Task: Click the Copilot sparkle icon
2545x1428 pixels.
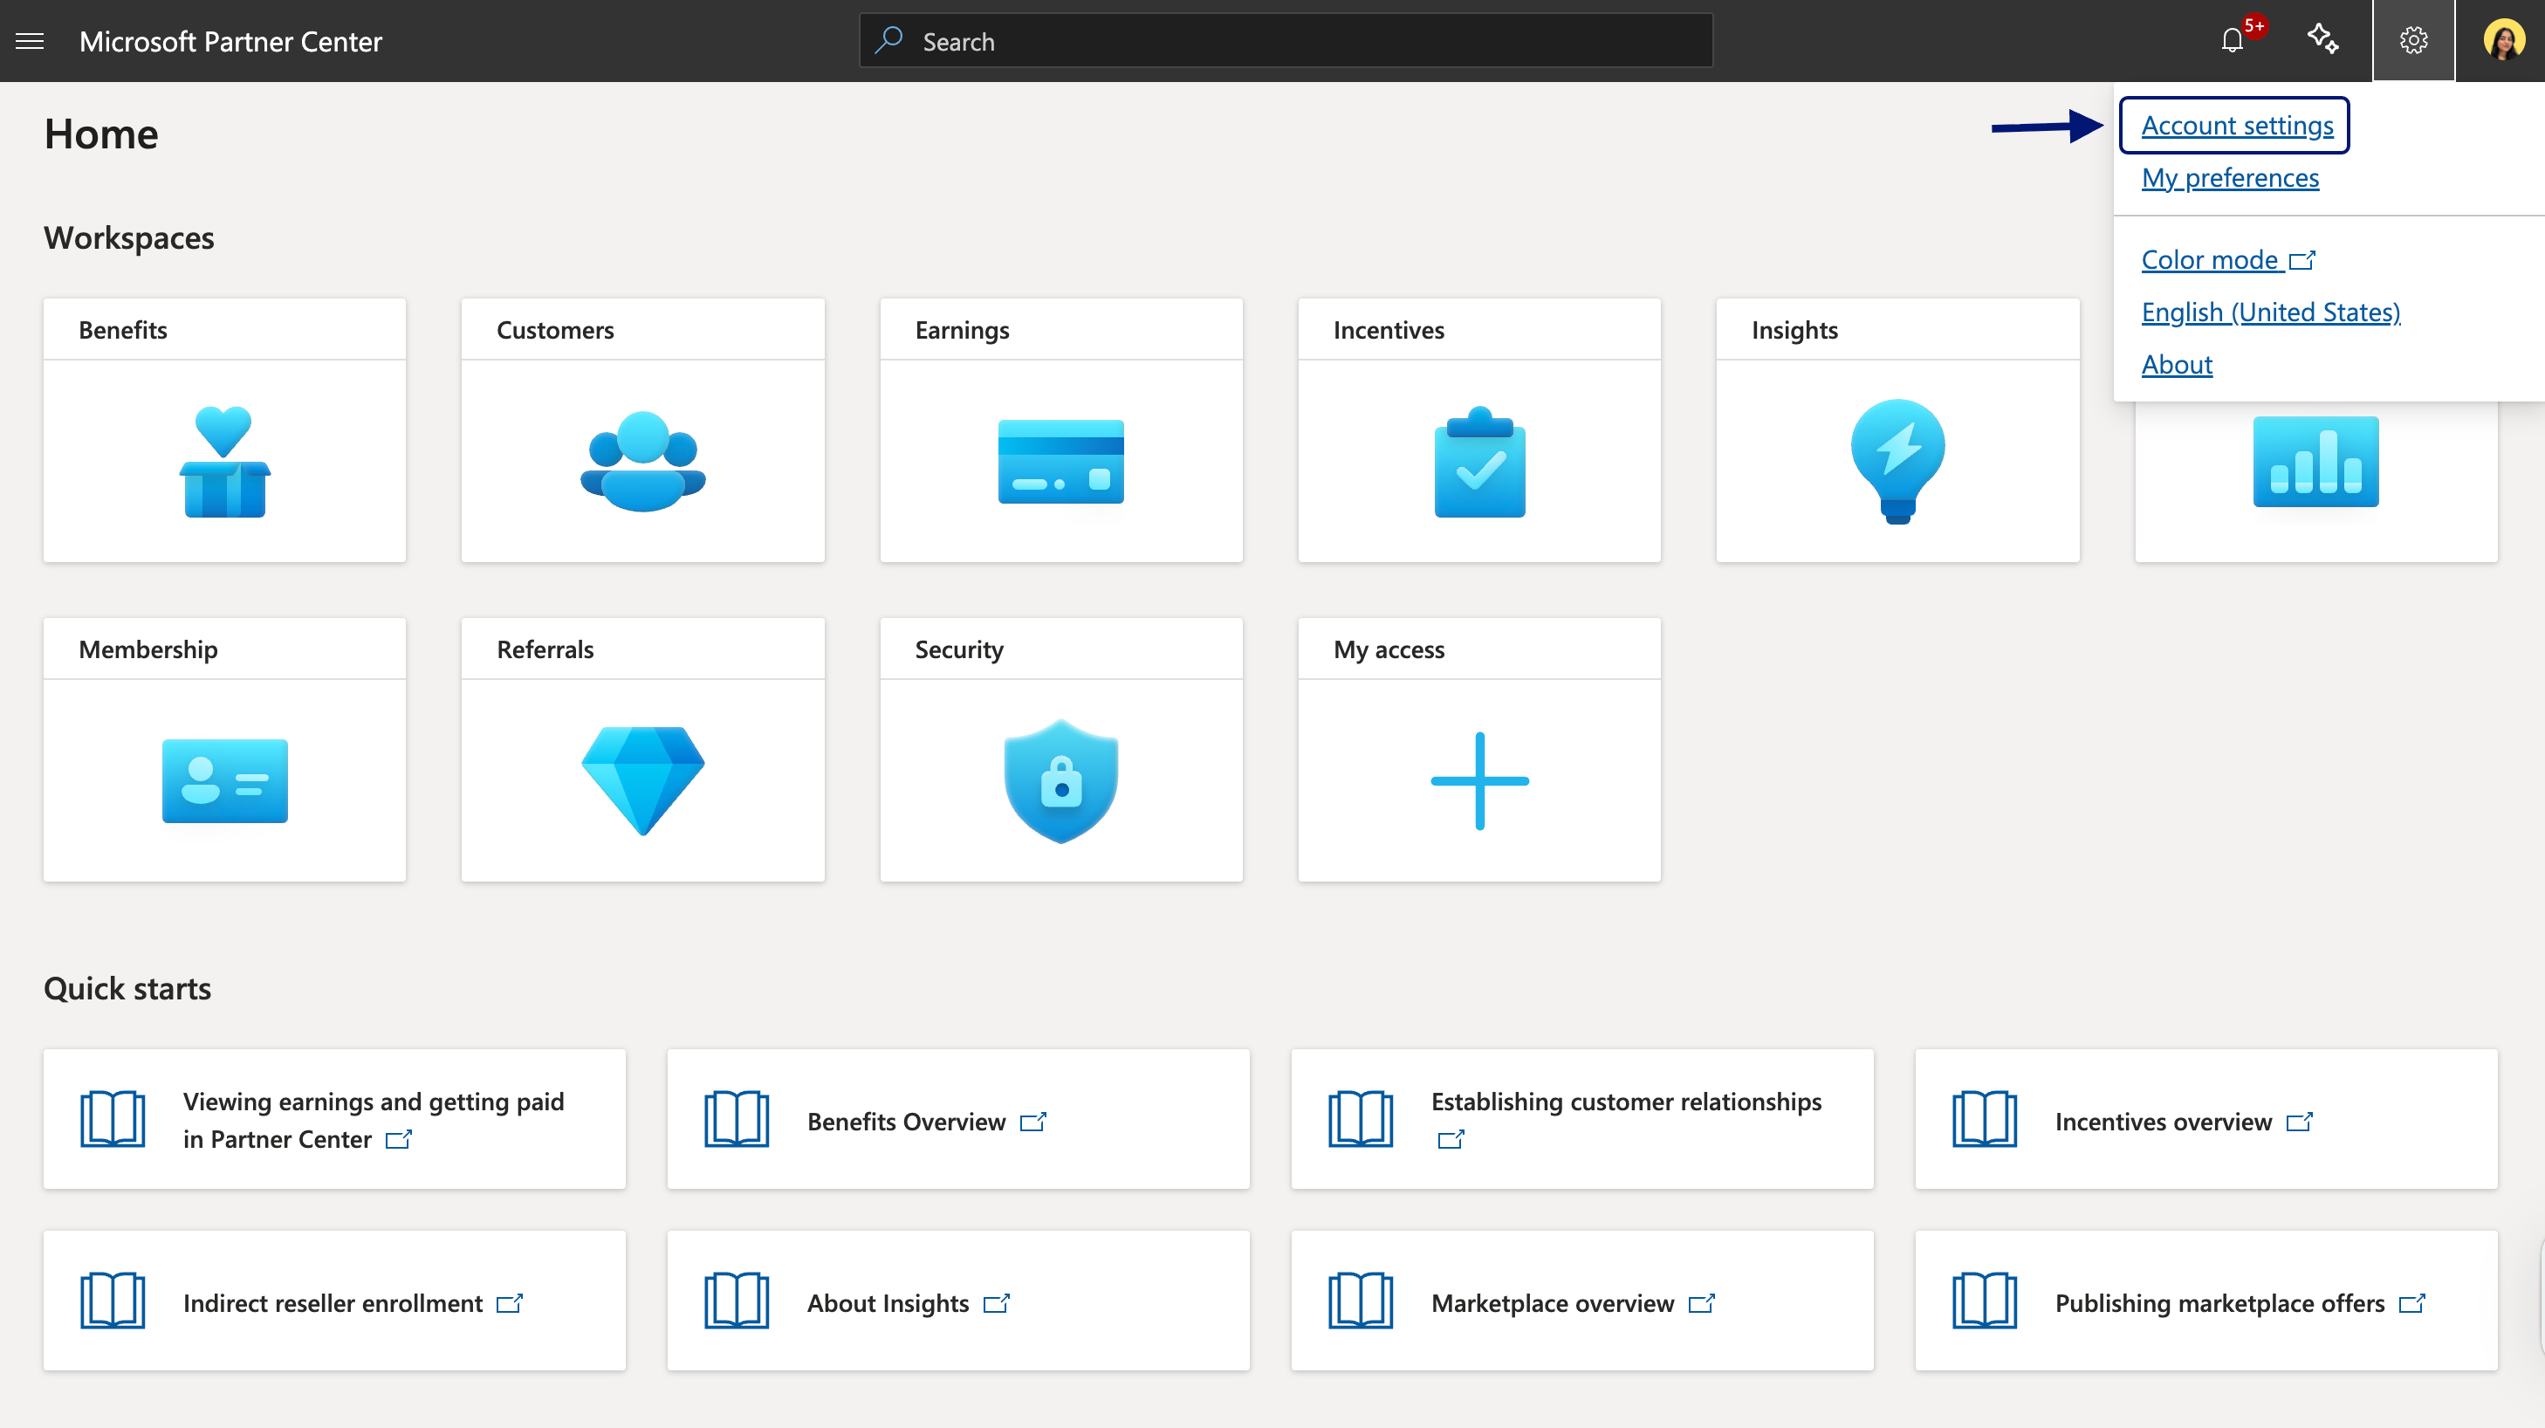Action: coord(2322,39)
